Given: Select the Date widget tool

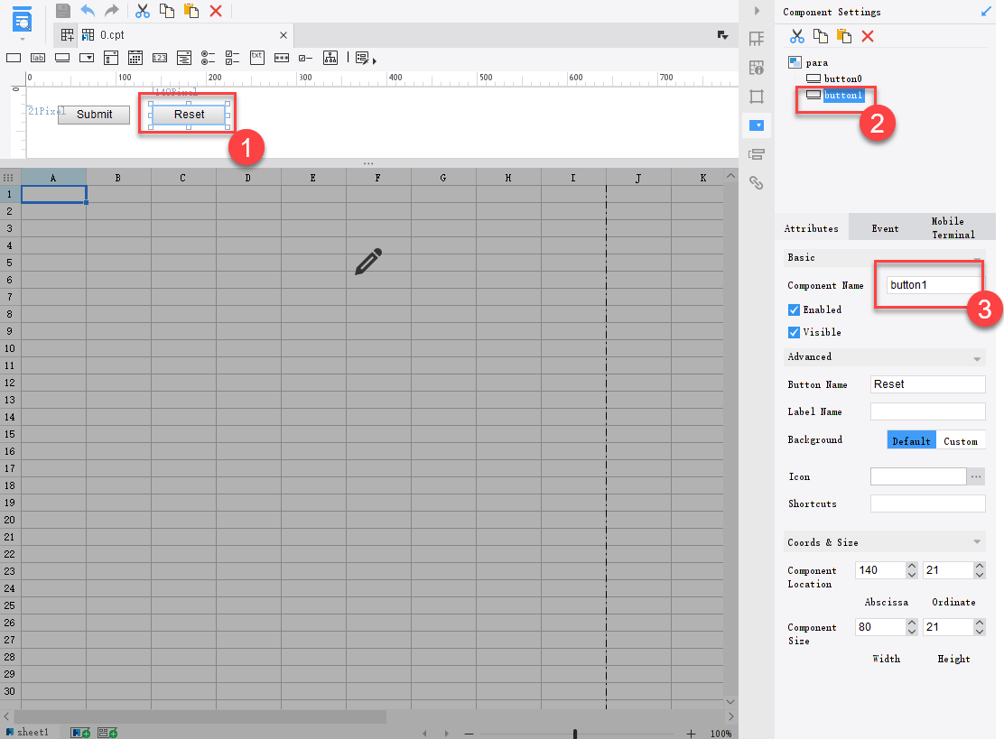Looking at the screenshot, I should pos(134,57).
